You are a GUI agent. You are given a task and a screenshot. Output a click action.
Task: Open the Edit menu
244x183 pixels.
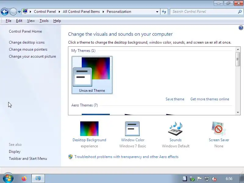[19, 21]
